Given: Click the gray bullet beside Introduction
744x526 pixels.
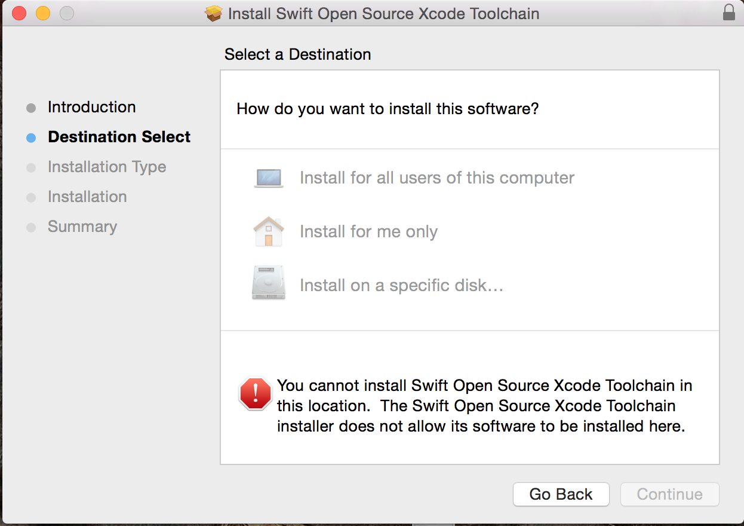Looking at the screenshot, I should pos(31,108).
